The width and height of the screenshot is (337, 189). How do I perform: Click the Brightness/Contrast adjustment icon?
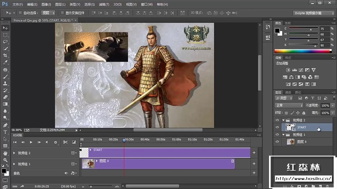(288, 70)
